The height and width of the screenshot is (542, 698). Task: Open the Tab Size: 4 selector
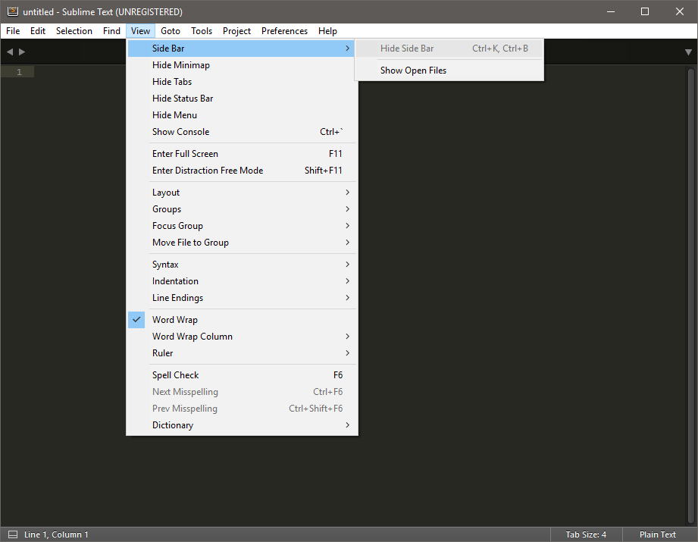pyautogui.click(x=586, y=534)
